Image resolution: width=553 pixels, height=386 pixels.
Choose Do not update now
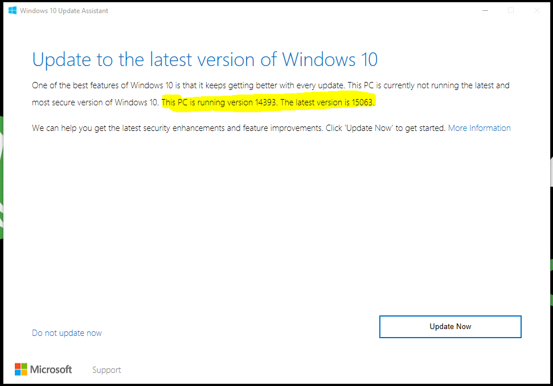click(67, 332)
